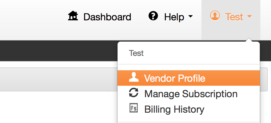Click the circular arrows subscription icon
271x123 pixels.
[134, 93]
